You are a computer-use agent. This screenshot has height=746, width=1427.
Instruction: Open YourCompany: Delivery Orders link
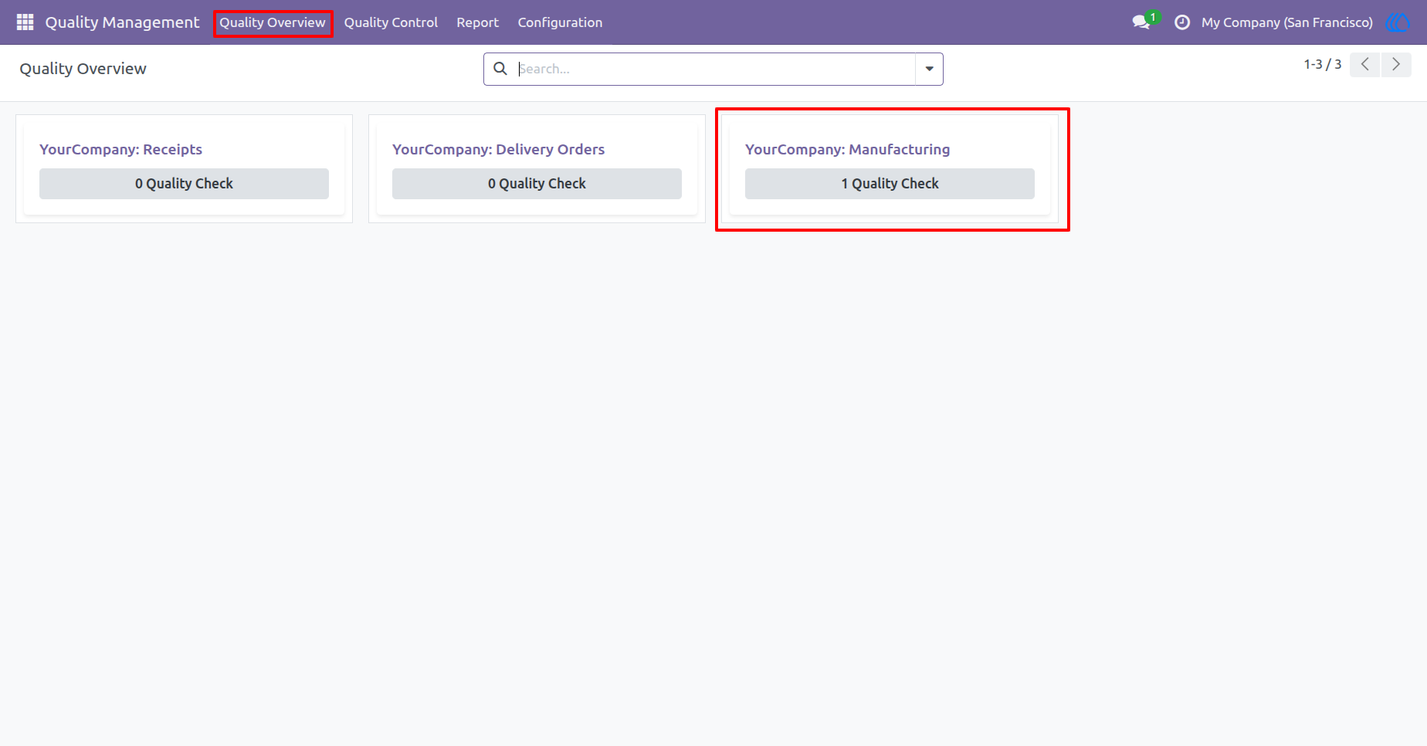click(498, 149)
